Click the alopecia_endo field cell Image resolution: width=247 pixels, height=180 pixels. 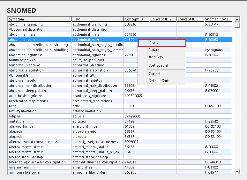[98, 131]
